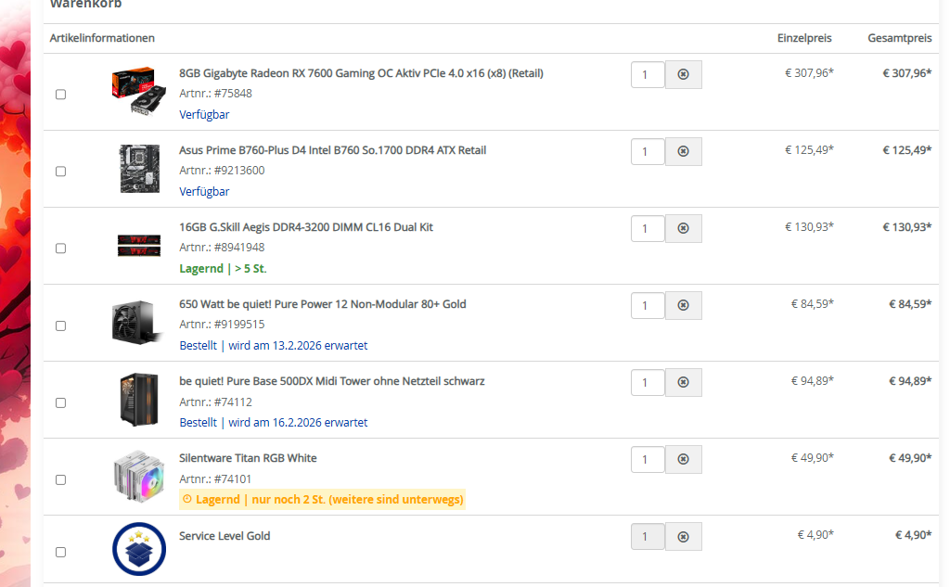Click article number #74101

(233, 479)
